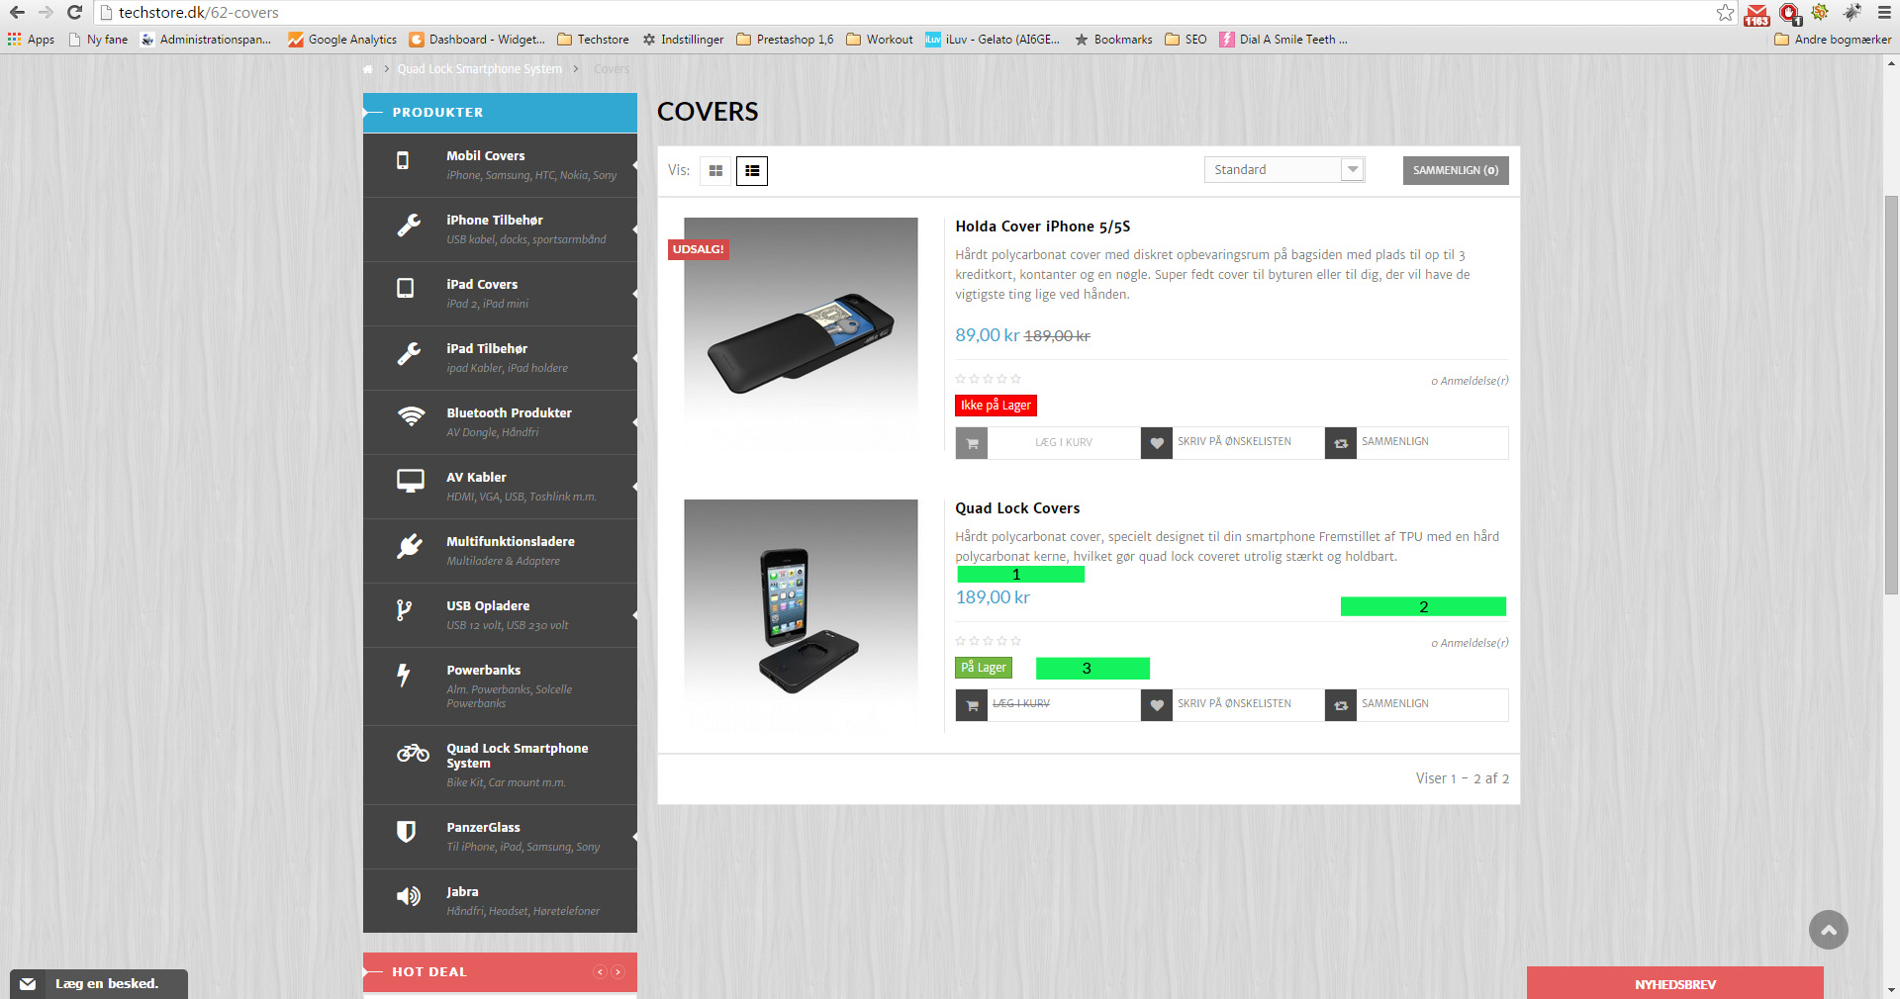
Task: Click the cart icon on Holda Cover
Action: pos(972,443)
